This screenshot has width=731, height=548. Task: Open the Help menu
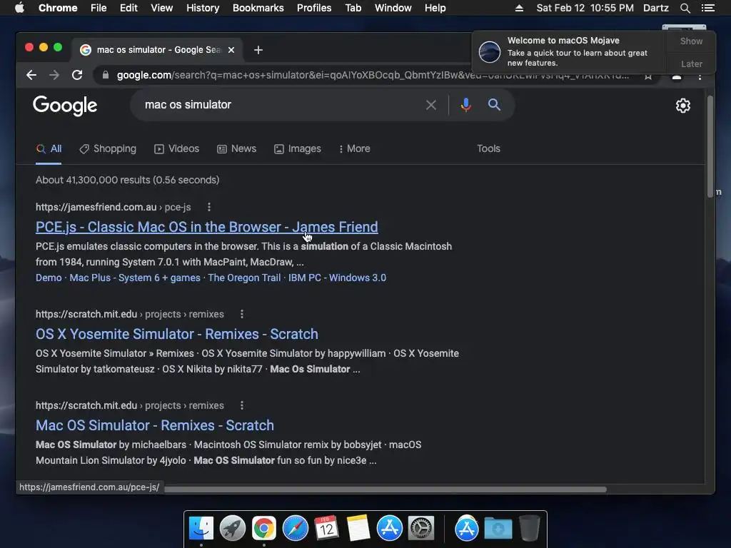(435, 8)
